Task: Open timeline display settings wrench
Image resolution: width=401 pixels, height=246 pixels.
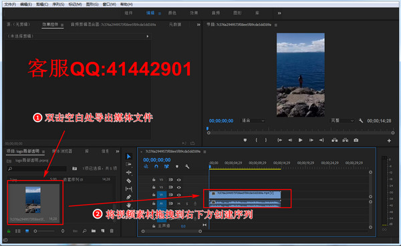Action: point(187,167)
